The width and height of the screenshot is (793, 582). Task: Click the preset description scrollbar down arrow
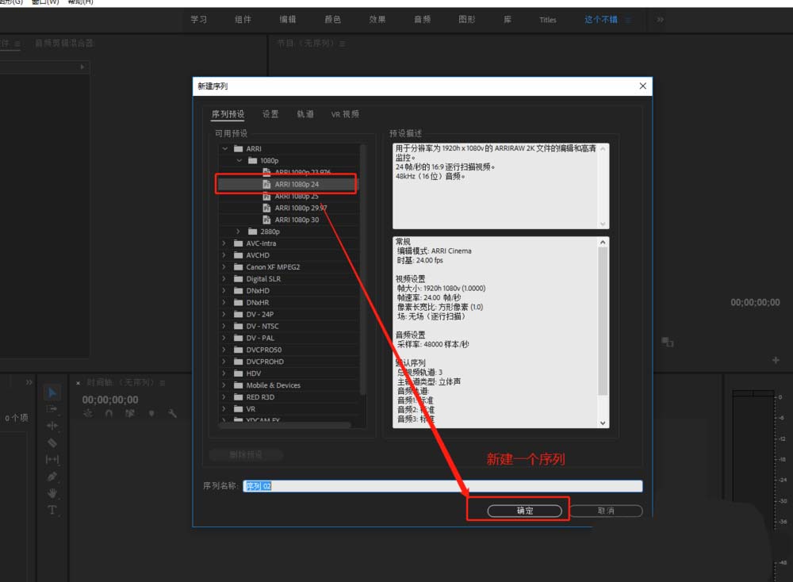pos(603,223)
